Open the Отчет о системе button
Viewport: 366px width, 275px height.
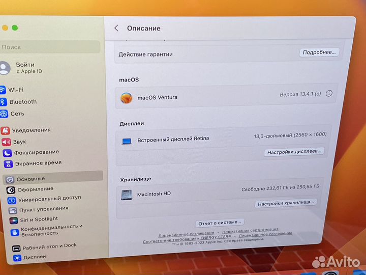coord(220,223)
